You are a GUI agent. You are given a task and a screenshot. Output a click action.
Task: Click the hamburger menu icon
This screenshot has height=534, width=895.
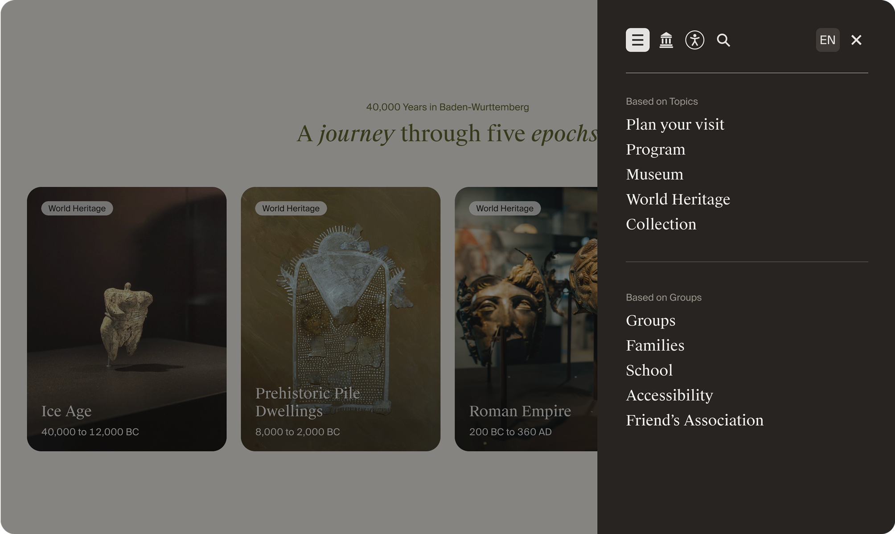pos(637,40)
